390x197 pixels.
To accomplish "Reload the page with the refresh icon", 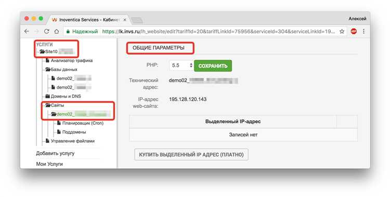I will click(x=46, y=31).
